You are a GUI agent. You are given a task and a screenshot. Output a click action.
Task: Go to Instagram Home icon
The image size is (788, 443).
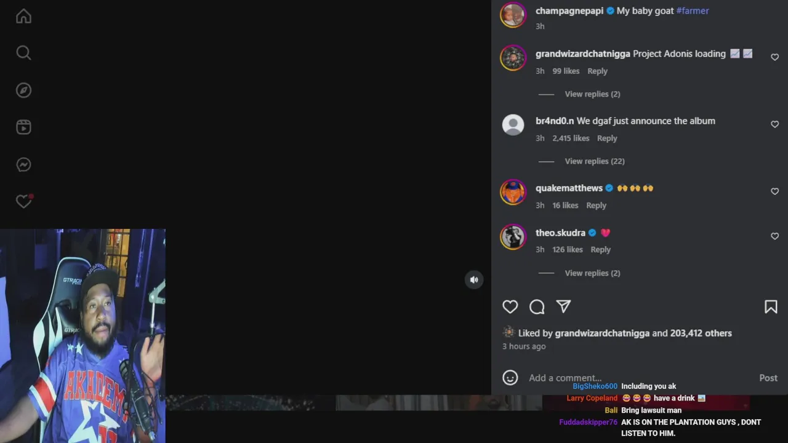(x=23, y=16)
